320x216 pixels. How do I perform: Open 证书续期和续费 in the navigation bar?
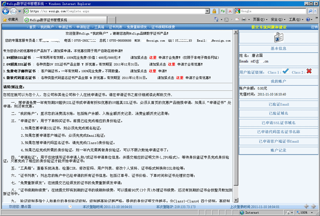[163, 27]
